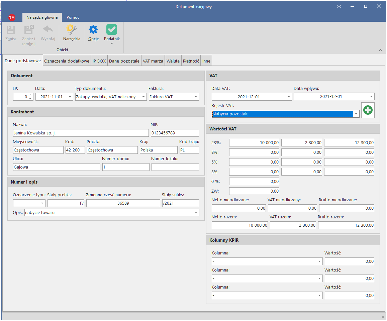Click the ellipsis button in Nazwa field
This screenshot has height=321, width=387.
click(146, 133)
